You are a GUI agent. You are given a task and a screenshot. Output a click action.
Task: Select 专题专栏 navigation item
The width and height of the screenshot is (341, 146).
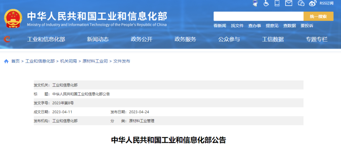click(316, 39)
